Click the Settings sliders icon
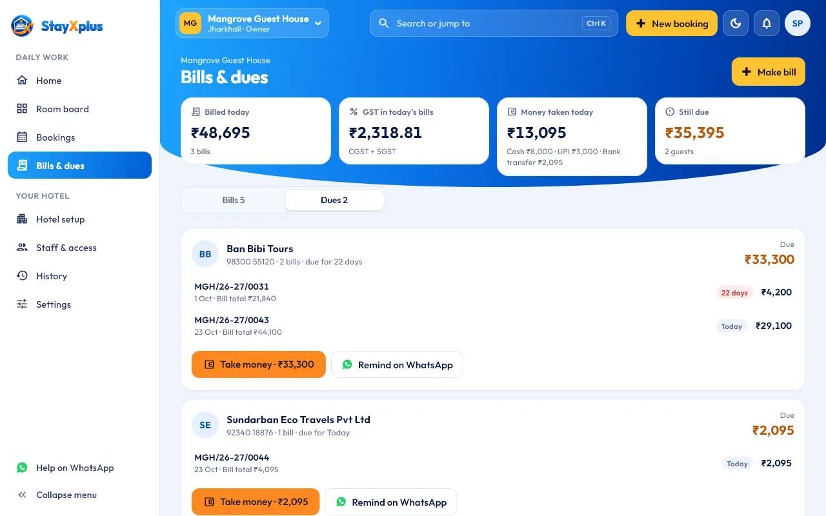 [22, 304]
